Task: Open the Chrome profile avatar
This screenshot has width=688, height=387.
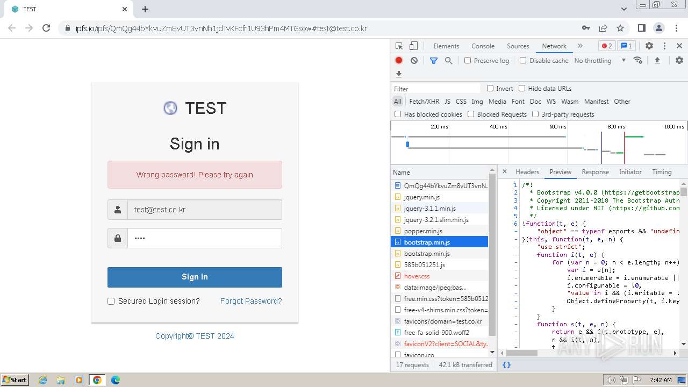Action: pos(659,28)
